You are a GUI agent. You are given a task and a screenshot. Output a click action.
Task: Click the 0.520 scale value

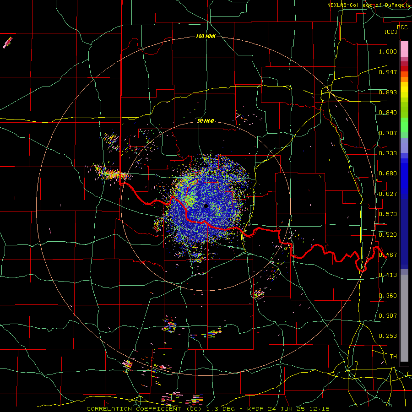[388, 235]
